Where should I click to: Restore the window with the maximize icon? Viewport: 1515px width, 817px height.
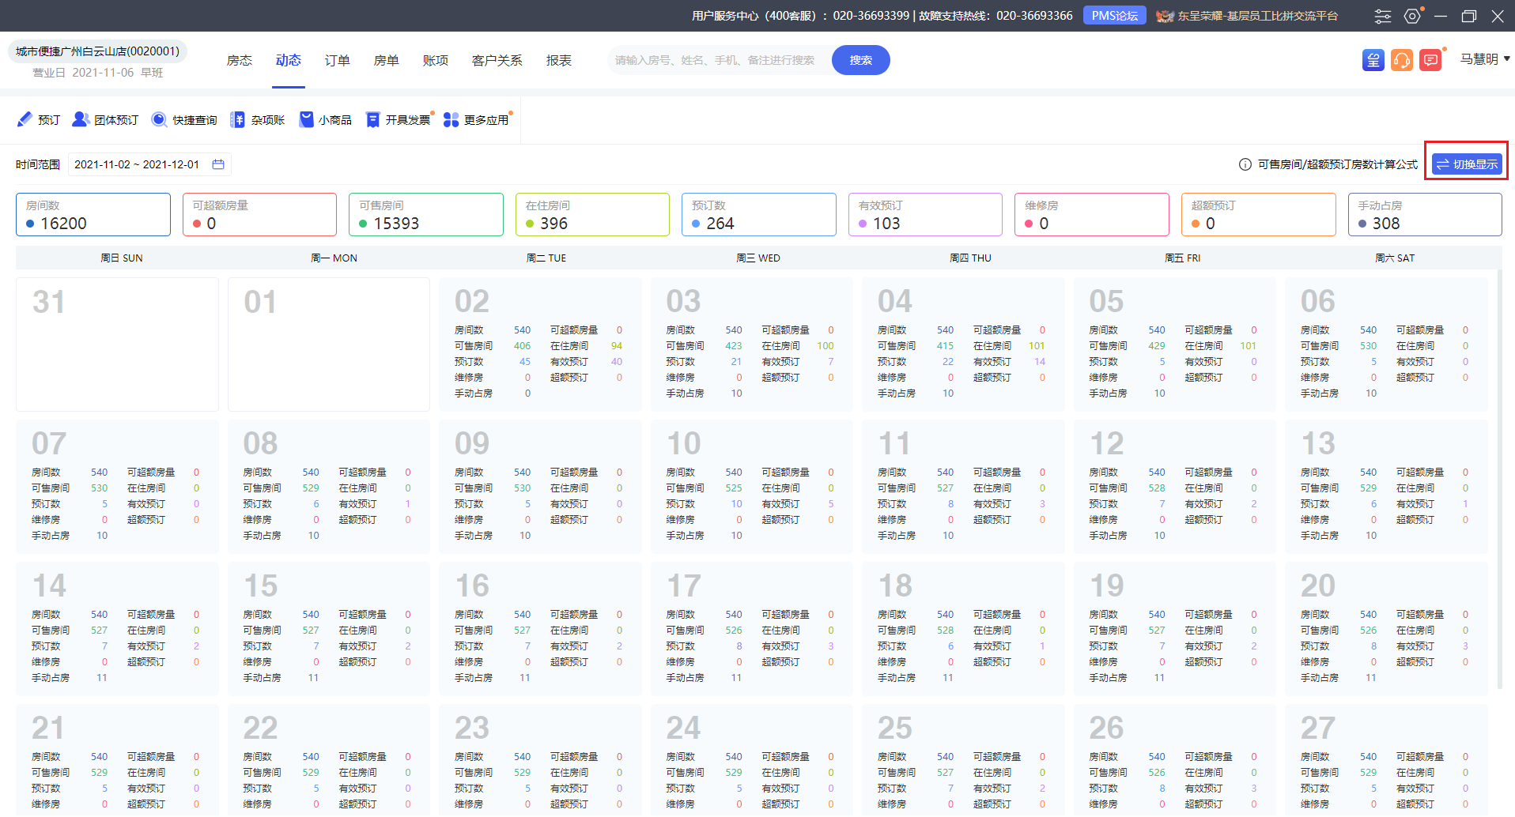pyautogui.click(x=1469, y=16)
